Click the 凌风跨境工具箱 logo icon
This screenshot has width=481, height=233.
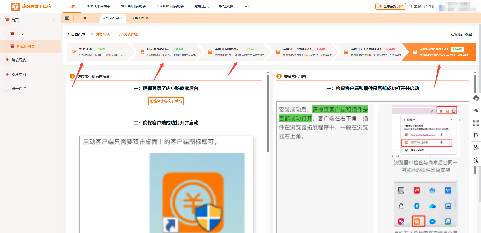pyautogui.click(x=15, y=6)
